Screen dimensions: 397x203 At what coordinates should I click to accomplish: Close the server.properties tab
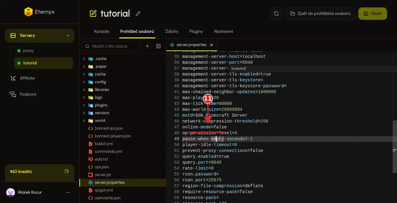[x=212, y=45]
